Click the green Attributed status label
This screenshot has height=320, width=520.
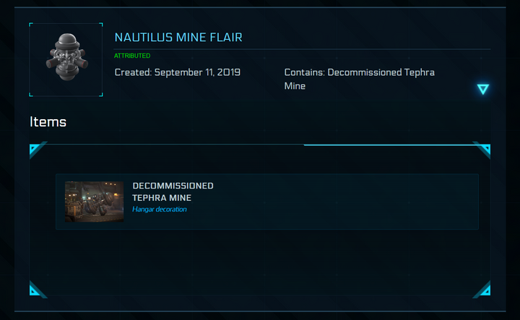(x=132, y=56)
